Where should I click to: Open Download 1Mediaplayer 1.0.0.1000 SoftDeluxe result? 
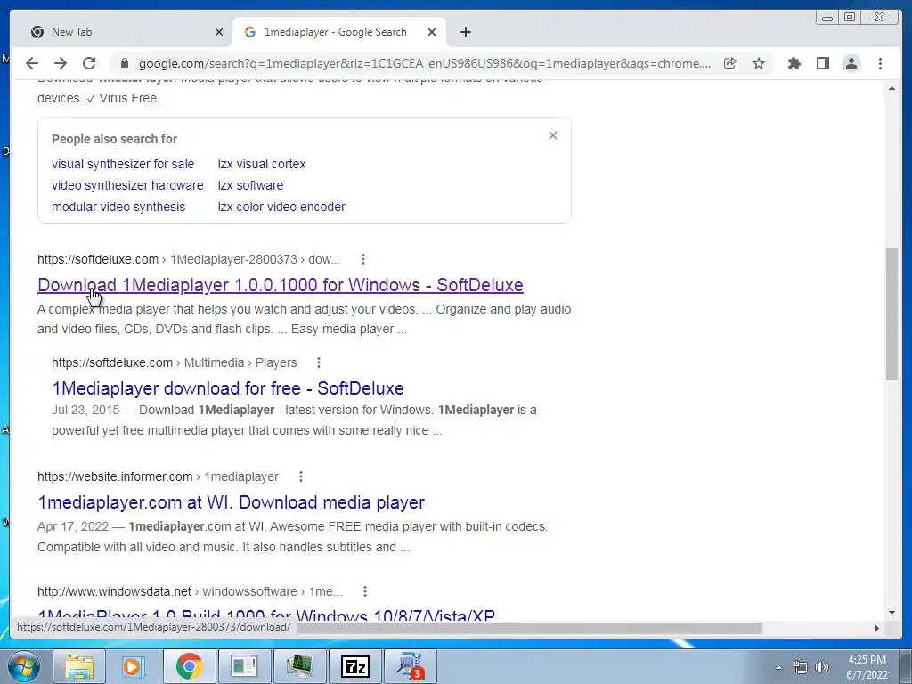[x=281, y=285]
